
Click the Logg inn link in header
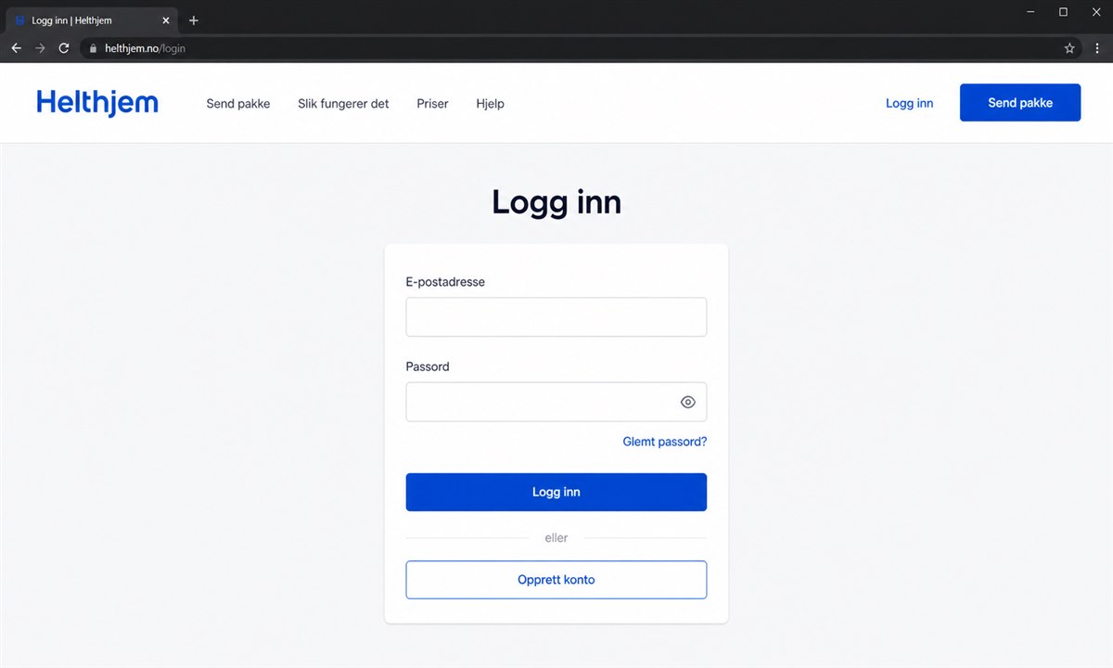[x=909, y=103]
